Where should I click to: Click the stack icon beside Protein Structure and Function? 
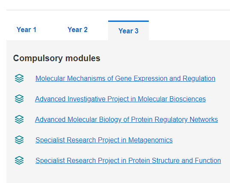pos(19,160)
